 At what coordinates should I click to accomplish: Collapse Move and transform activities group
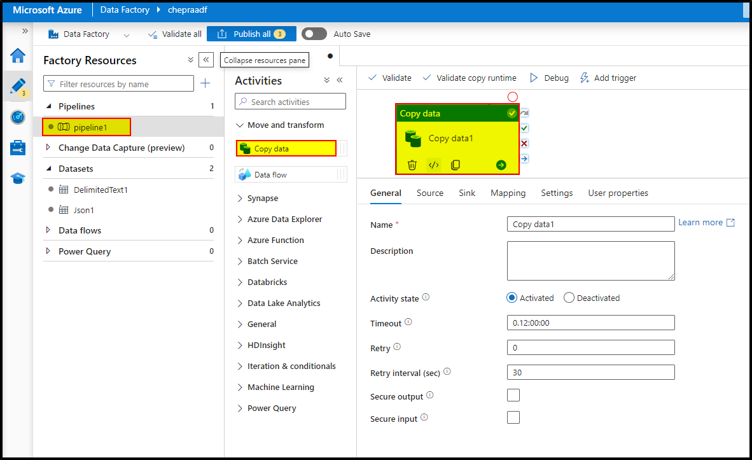pos(240,125)
